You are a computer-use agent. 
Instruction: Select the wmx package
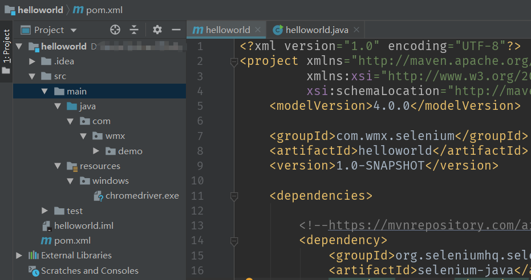point(115,136)
